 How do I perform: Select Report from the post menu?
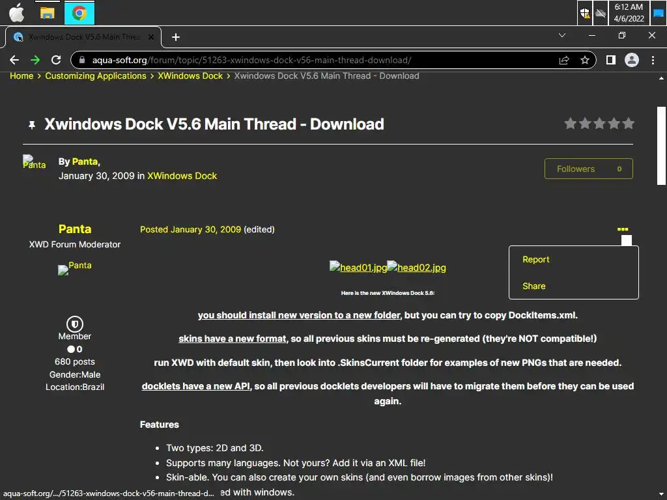pyautogui.click(x=536, y=259)
